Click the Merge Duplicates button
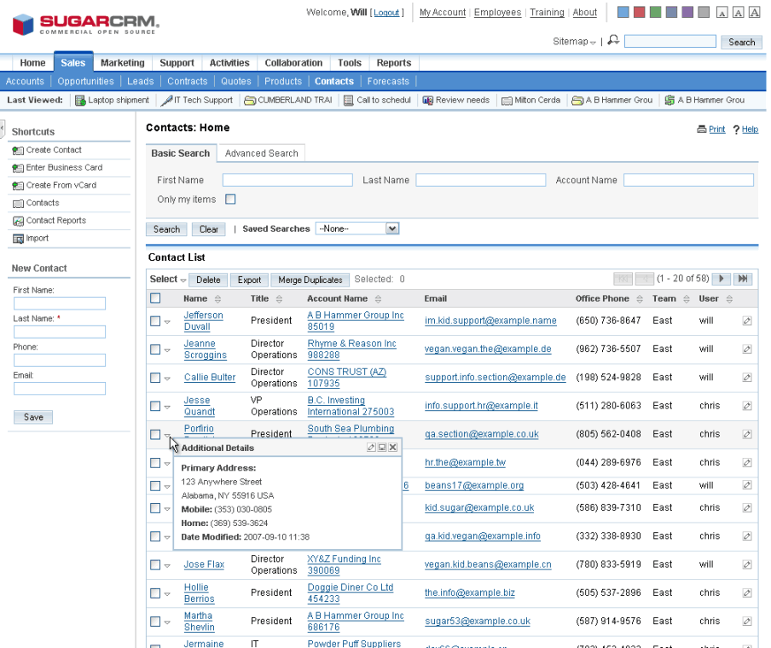 coord(310,280)
